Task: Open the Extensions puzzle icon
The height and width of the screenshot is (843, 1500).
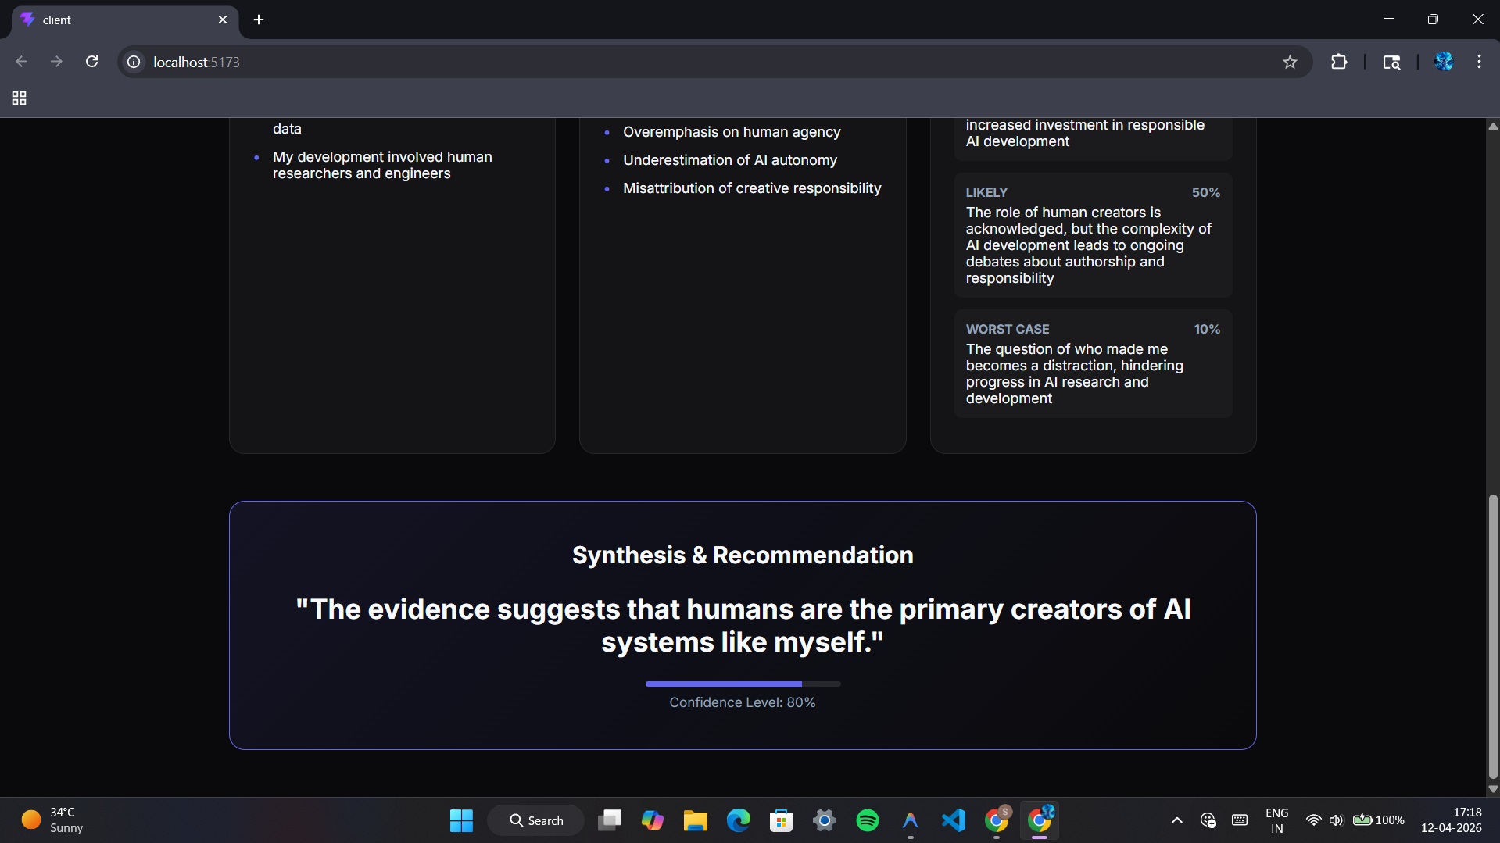Action: [1339, 62]
